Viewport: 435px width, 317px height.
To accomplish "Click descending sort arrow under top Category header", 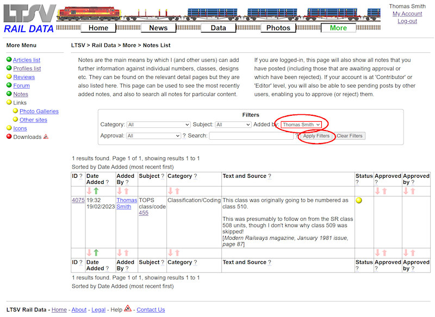I will tap(171, 191).
